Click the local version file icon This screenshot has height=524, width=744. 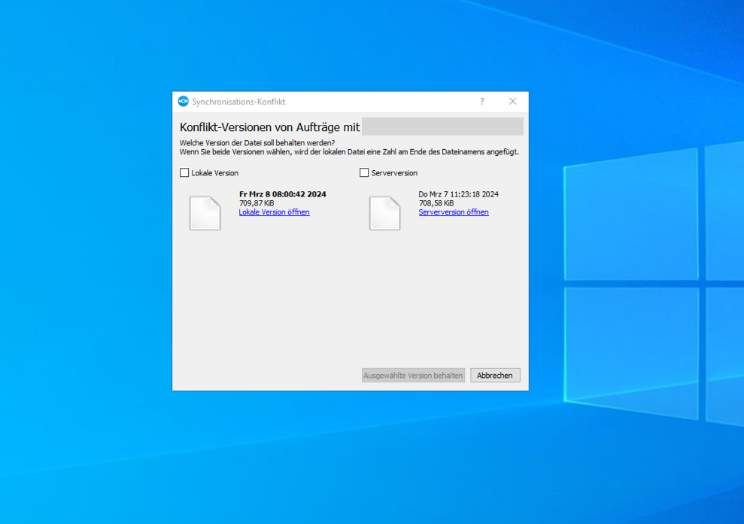point(205,213)
